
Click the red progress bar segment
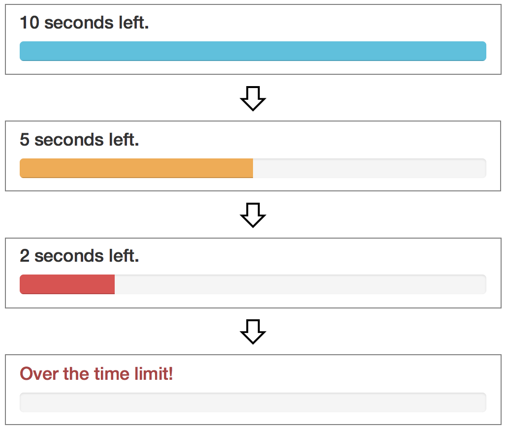coord(67,284)
